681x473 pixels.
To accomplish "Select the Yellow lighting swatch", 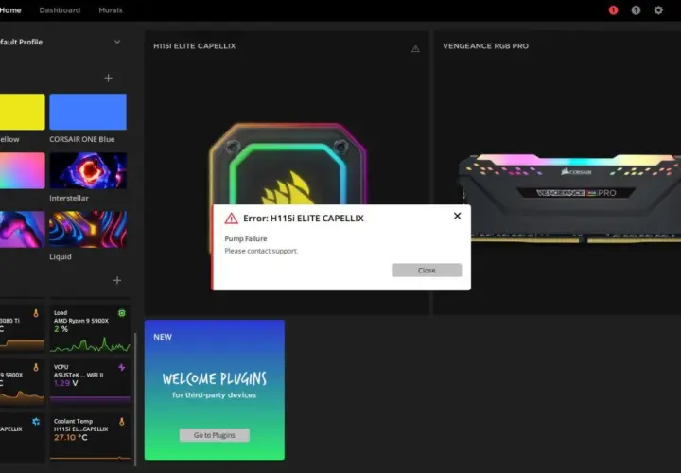I will tap(22, 112).
